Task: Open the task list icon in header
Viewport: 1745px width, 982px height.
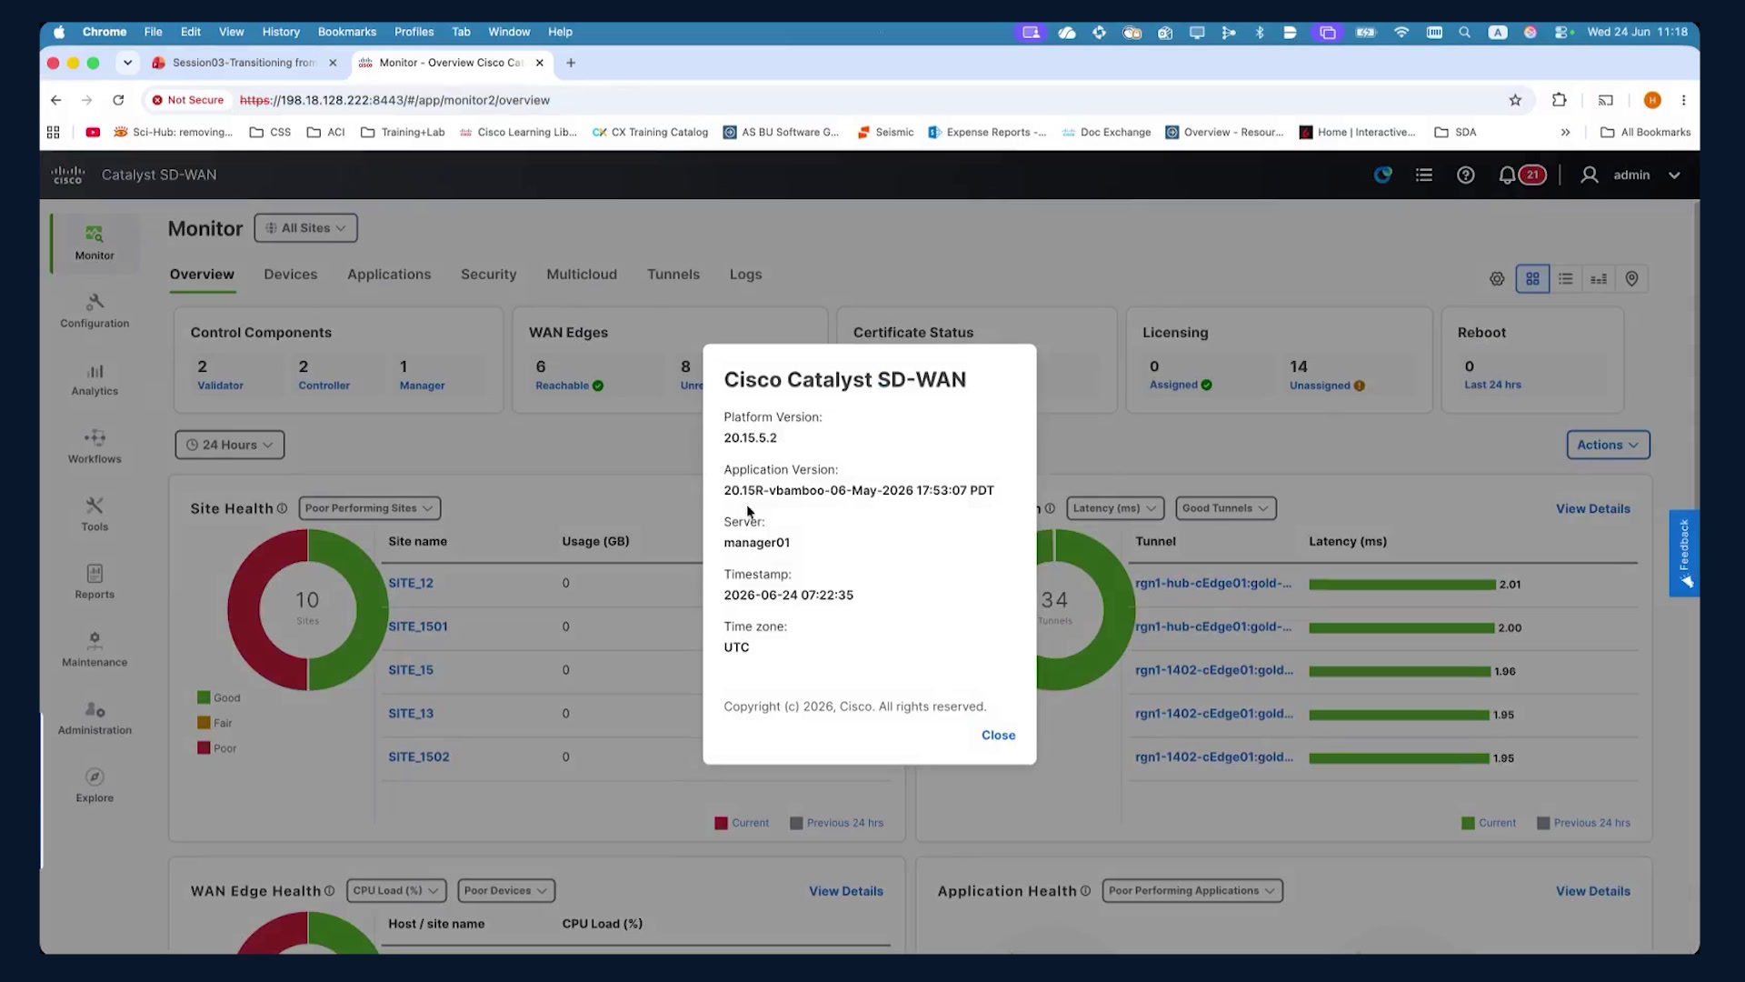Action: coord(1424,175)
